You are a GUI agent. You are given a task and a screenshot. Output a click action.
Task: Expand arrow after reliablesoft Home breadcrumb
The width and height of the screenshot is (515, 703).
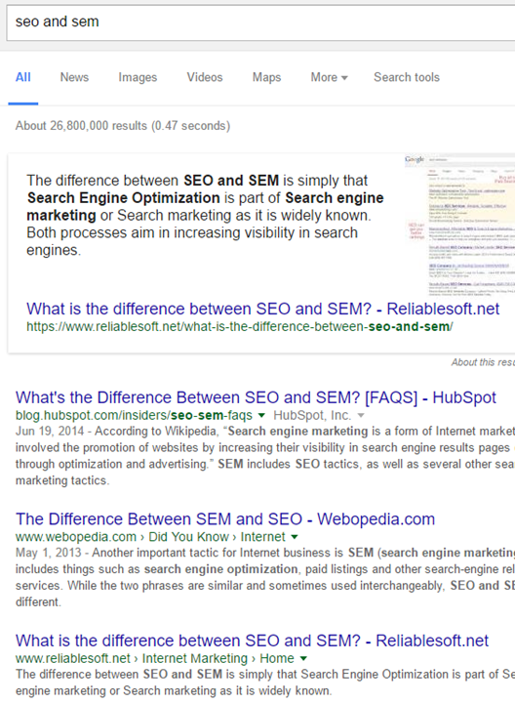303,658
